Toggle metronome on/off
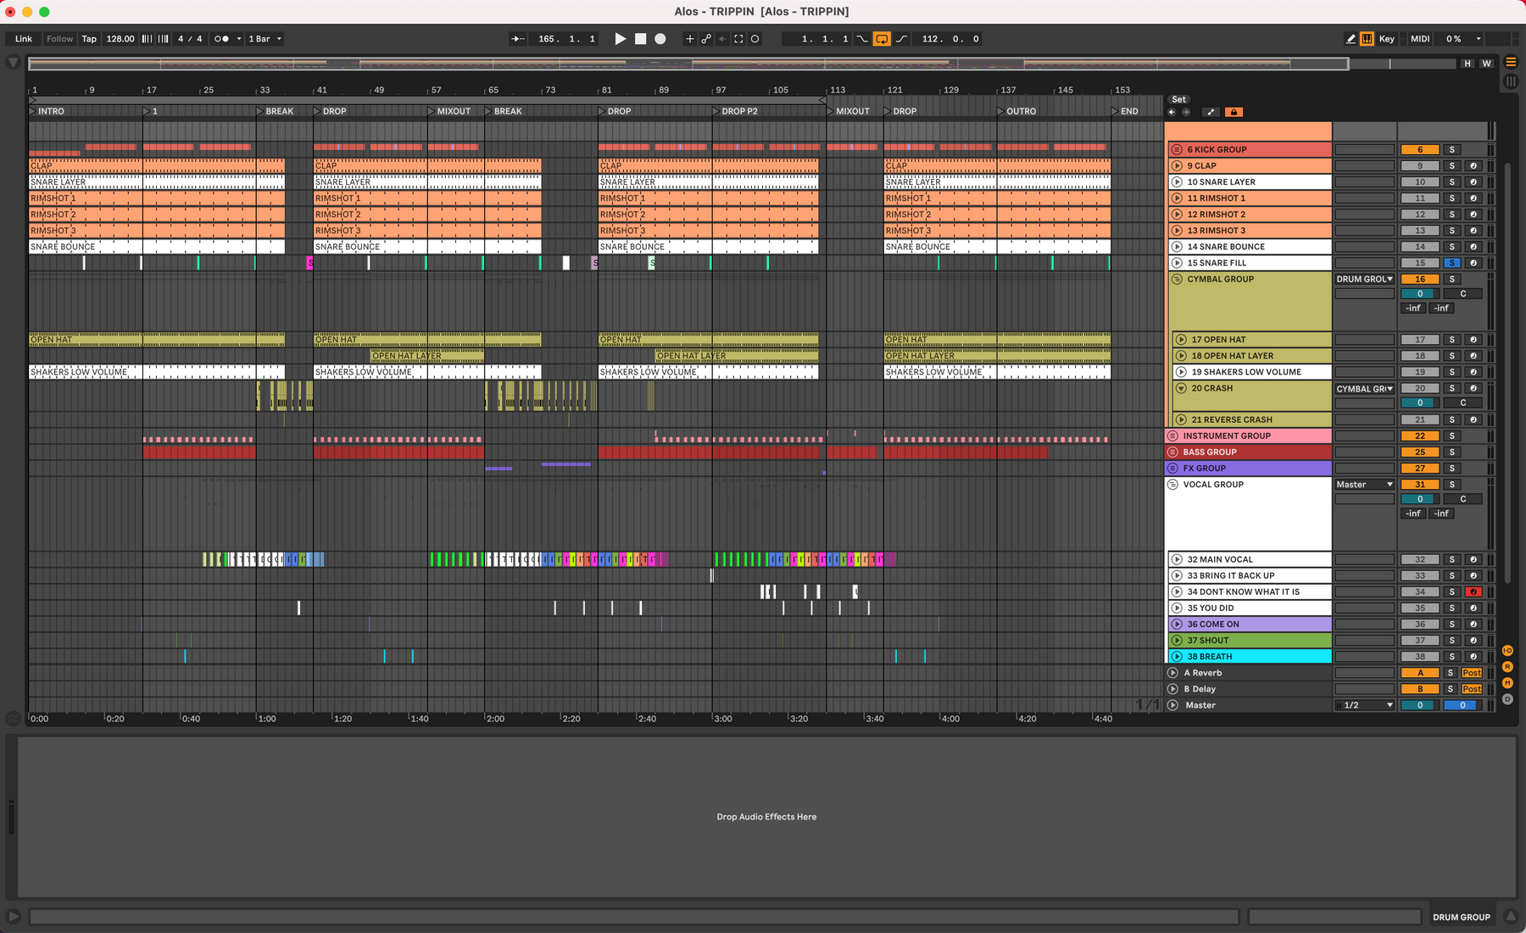The image size is (1526, 933). coord(221,39)
